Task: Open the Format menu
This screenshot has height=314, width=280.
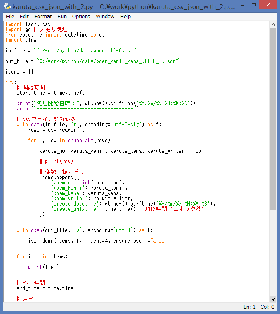Action: point(43,17)
